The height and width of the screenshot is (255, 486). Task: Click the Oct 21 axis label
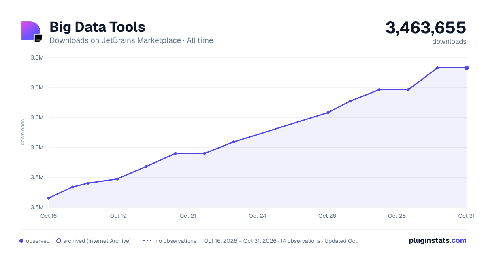[x=188, y=216]
